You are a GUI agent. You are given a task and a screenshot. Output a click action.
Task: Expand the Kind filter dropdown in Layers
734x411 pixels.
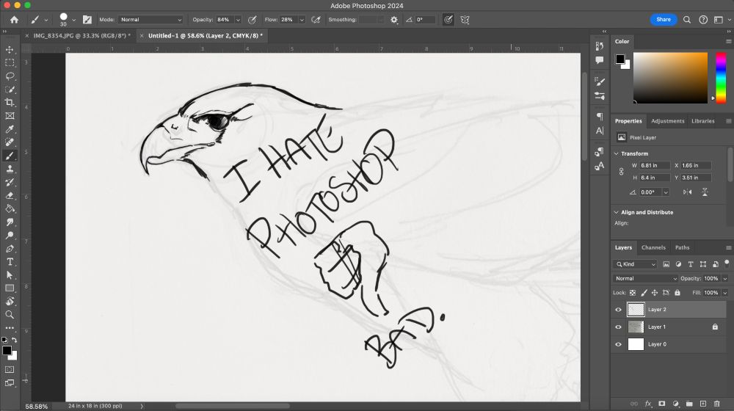[636, 264]
